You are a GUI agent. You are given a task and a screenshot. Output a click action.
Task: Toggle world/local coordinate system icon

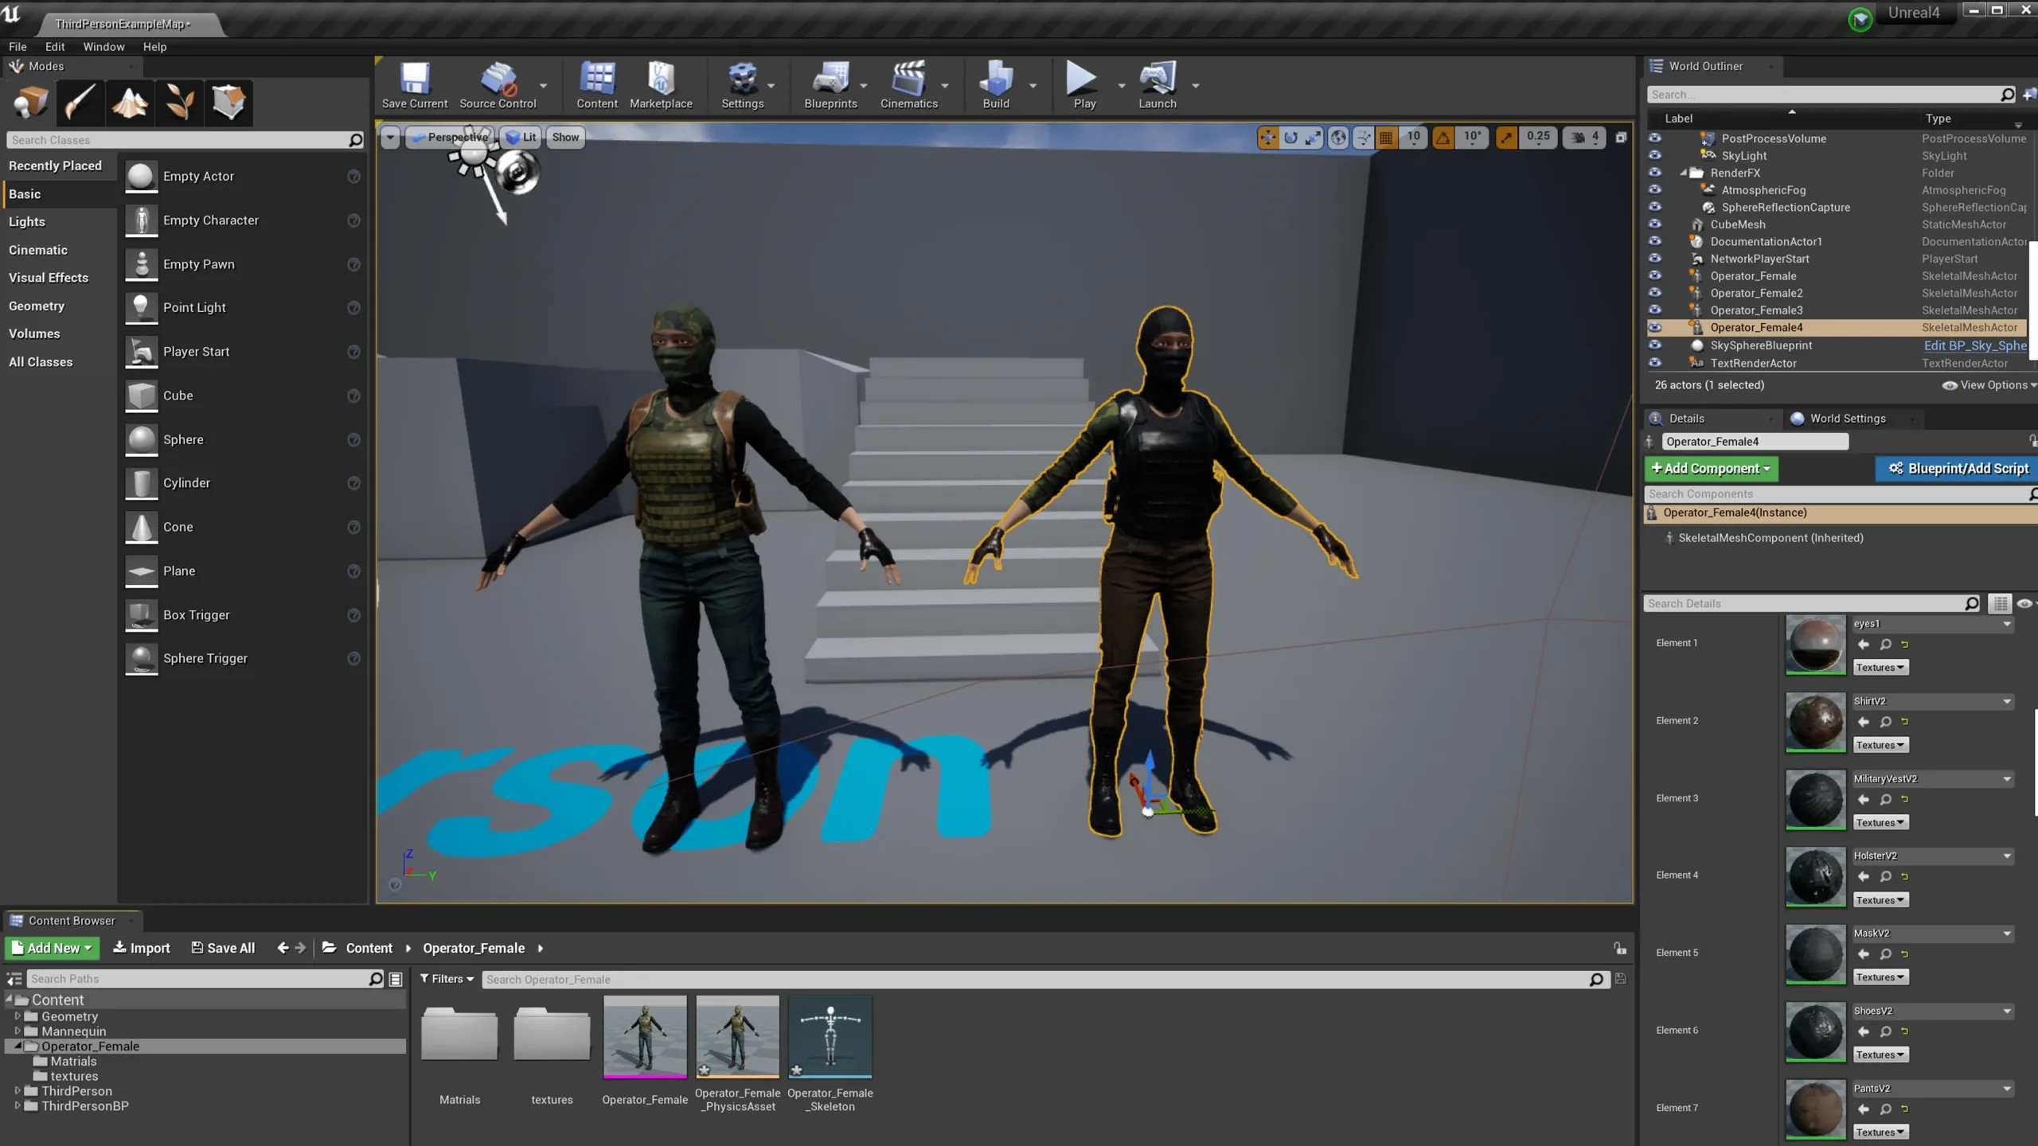coord(1339,138)
